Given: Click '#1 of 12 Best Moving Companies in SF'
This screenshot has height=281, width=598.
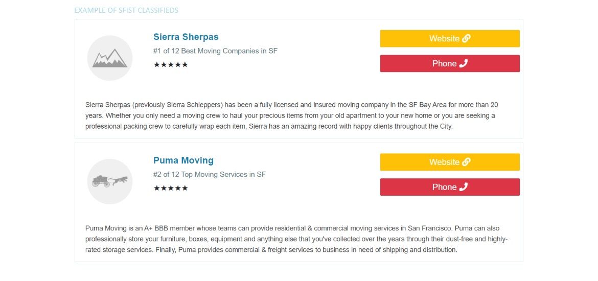Looking at the screenshot, I should tap(216, 51).
